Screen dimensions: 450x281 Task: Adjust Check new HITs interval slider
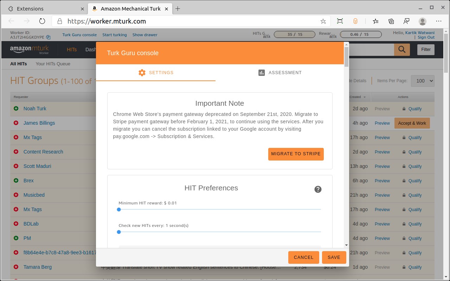[119, 232]
